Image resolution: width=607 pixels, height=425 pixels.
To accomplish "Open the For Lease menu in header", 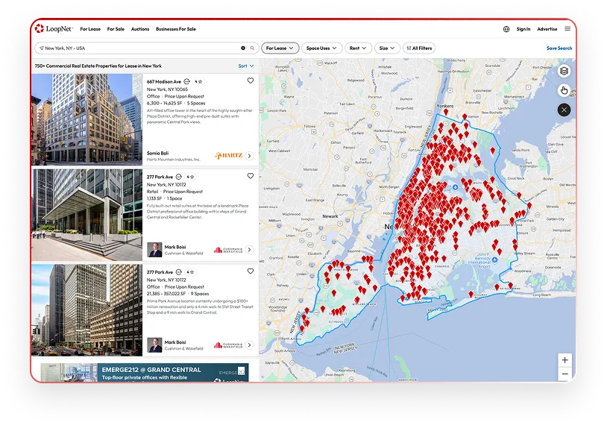I will pyautogui.click(x=90, y=29).
